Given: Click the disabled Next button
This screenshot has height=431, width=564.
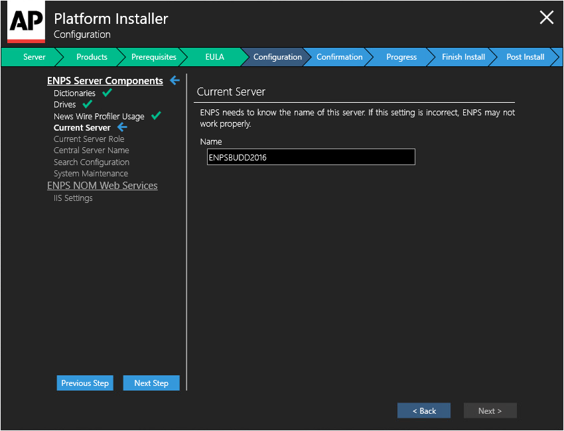Looking at the screenshot, I should (x=490, y=410).
